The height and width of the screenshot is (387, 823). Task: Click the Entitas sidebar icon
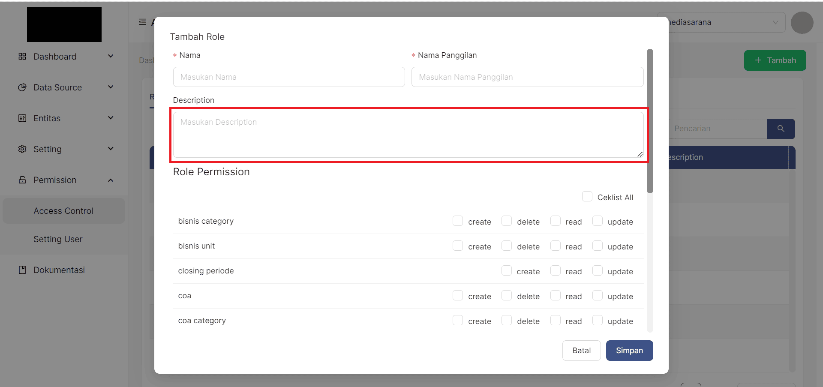coord(22,118)
